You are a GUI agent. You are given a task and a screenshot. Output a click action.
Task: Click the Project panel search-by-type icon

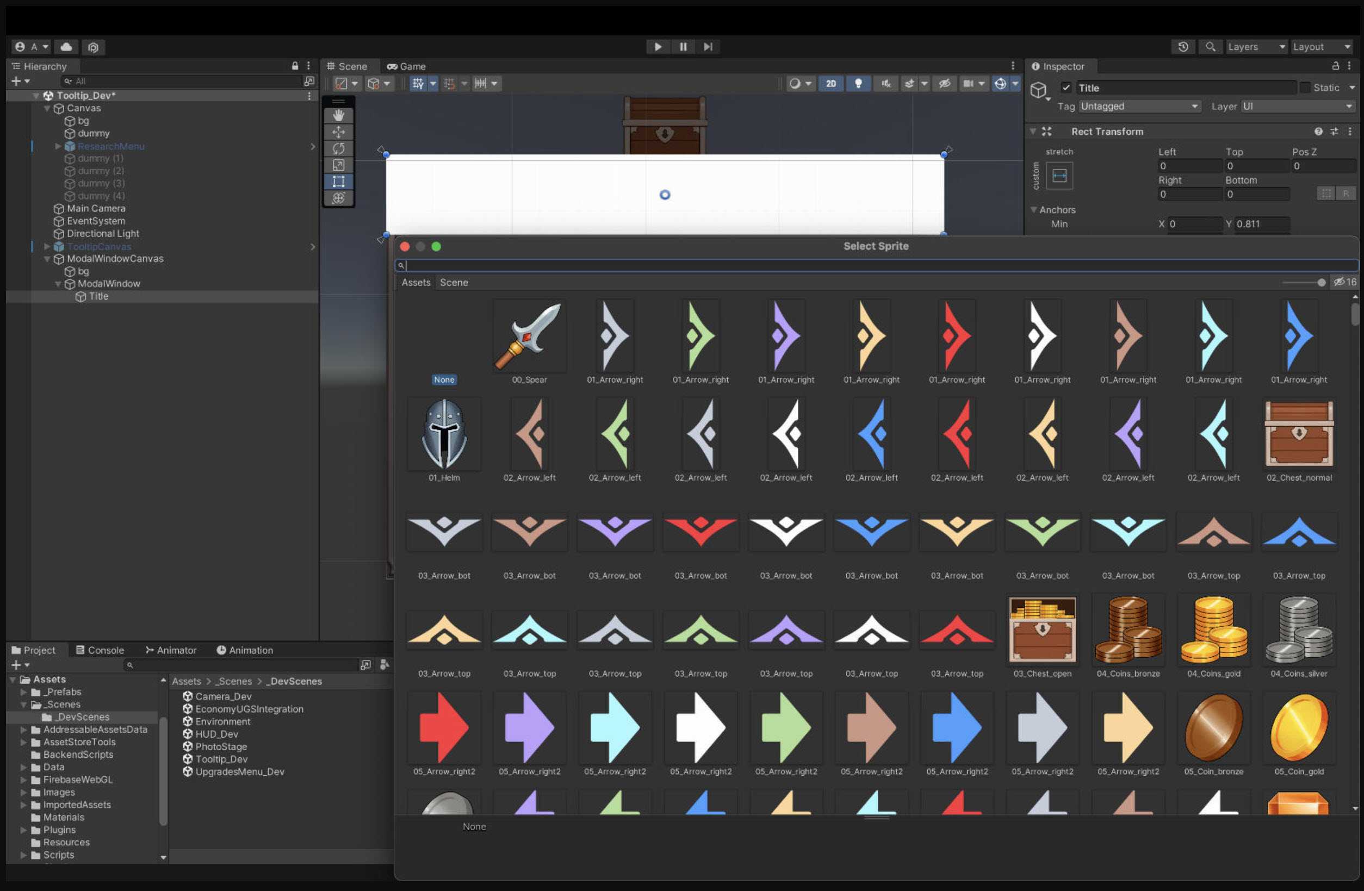click(x=365, y=665)
